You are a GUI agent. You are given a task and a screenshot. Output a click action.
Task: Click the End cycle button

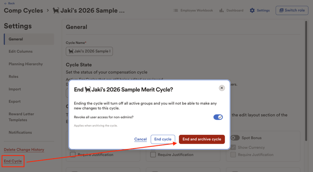[163, 139]
